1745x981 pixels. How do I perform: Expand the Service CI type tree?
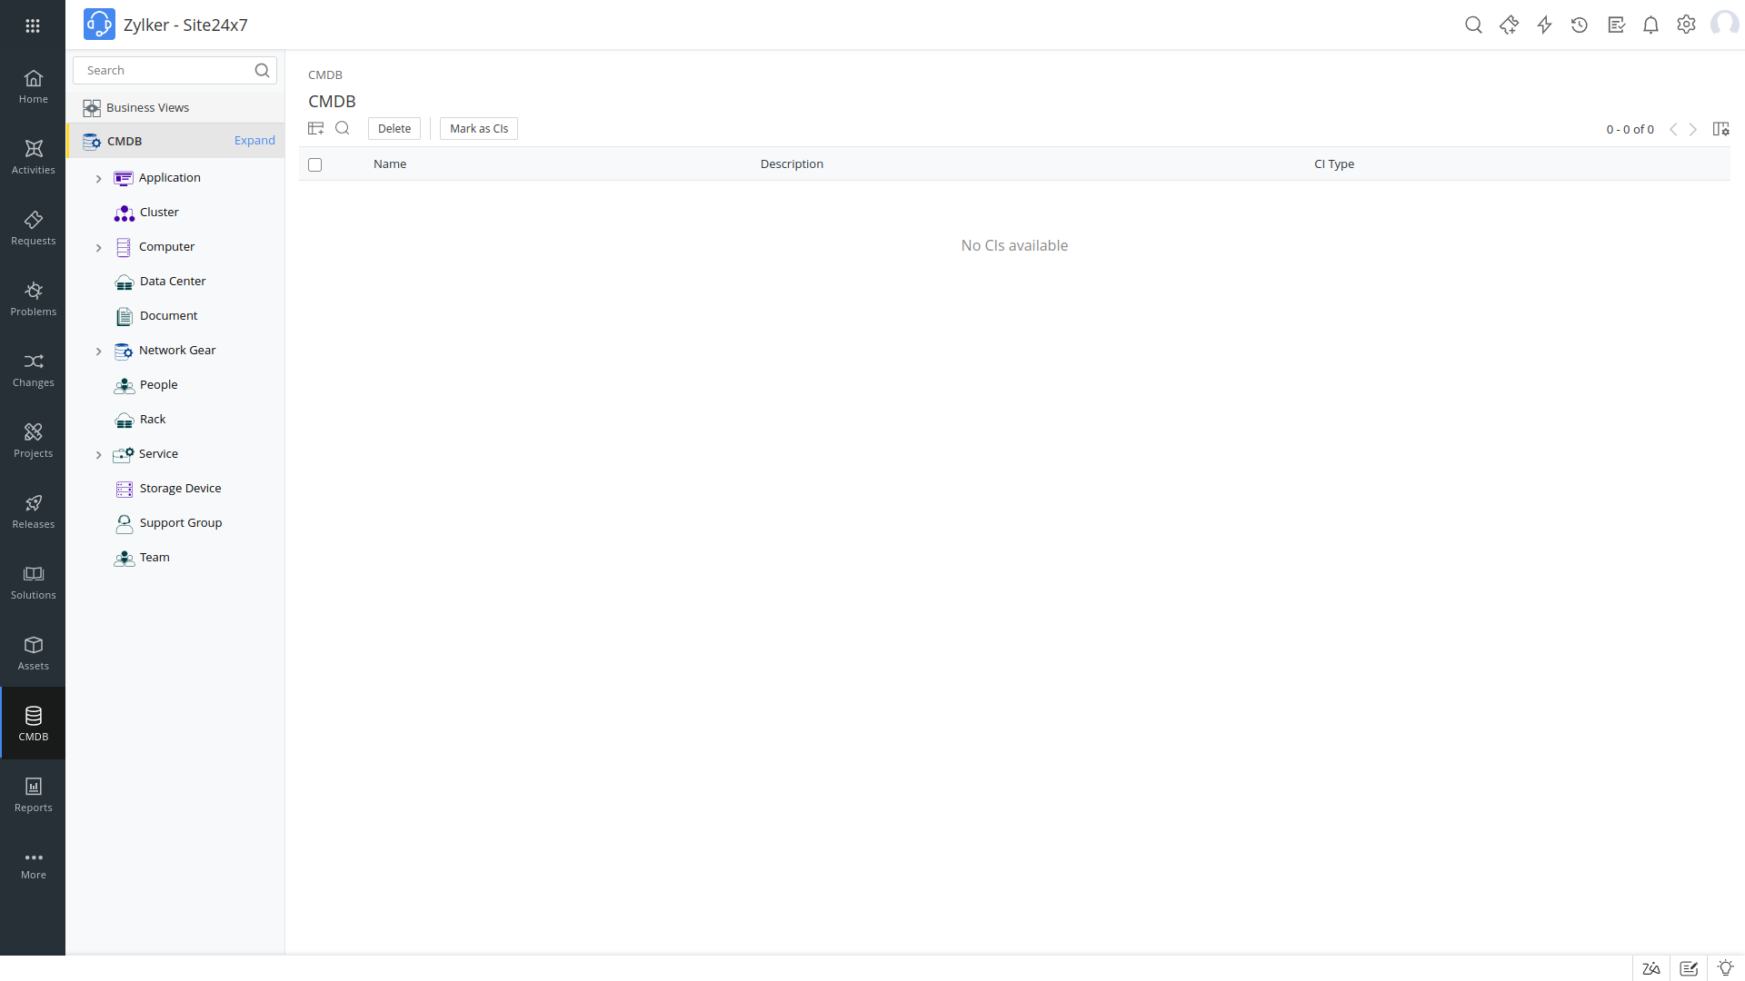98,452
